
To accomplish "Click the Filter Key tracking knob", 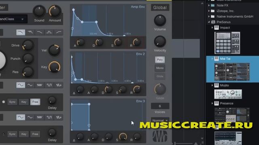I will coord(54,67).
